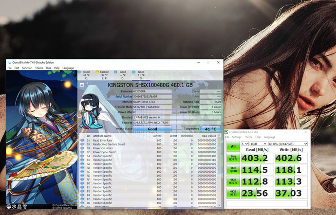Screen dimensions: 336x215
Task: Open Disk menu in CrystalDiskInfo
Action: tap(49, 68)
